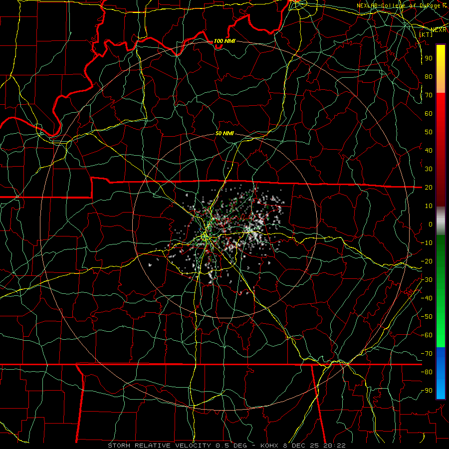Image resolution: width=449 pixels, height=449 pixels.
Task: Click the 60 value on the velocity scale
Action: pyautogui.click(x=429, y=114)
